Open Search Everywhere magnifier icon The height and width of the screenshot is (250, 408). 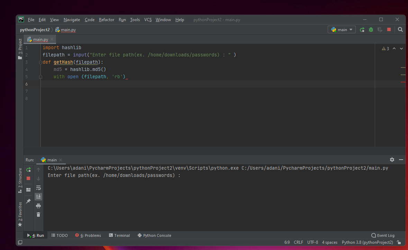[x=400, y=30]
